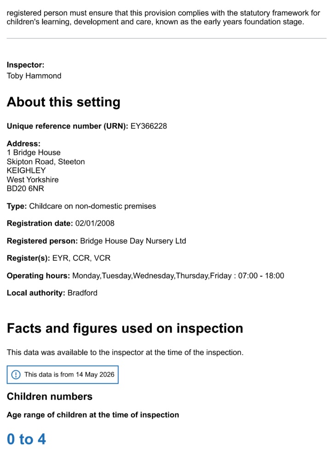This screenshot has height=471, width=333.
Task: Click the info icon beside the data date
Action: click(x=16, y=374)
